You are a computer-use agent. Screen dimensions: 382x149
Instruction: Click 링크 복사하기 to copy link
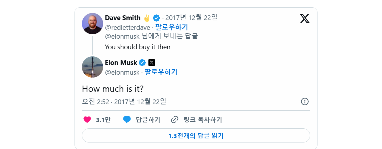[203, 120]
